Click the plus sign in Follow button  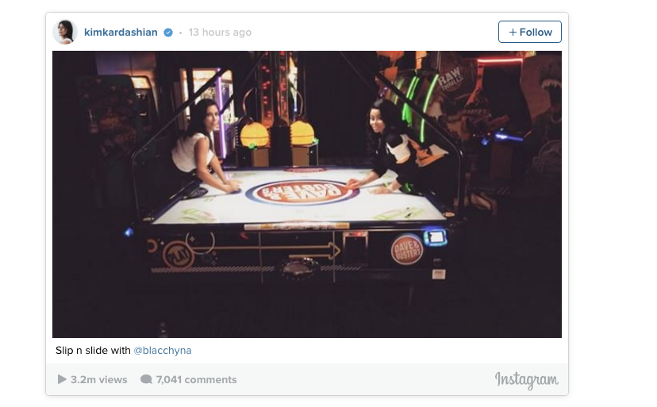tap(513, 33)
